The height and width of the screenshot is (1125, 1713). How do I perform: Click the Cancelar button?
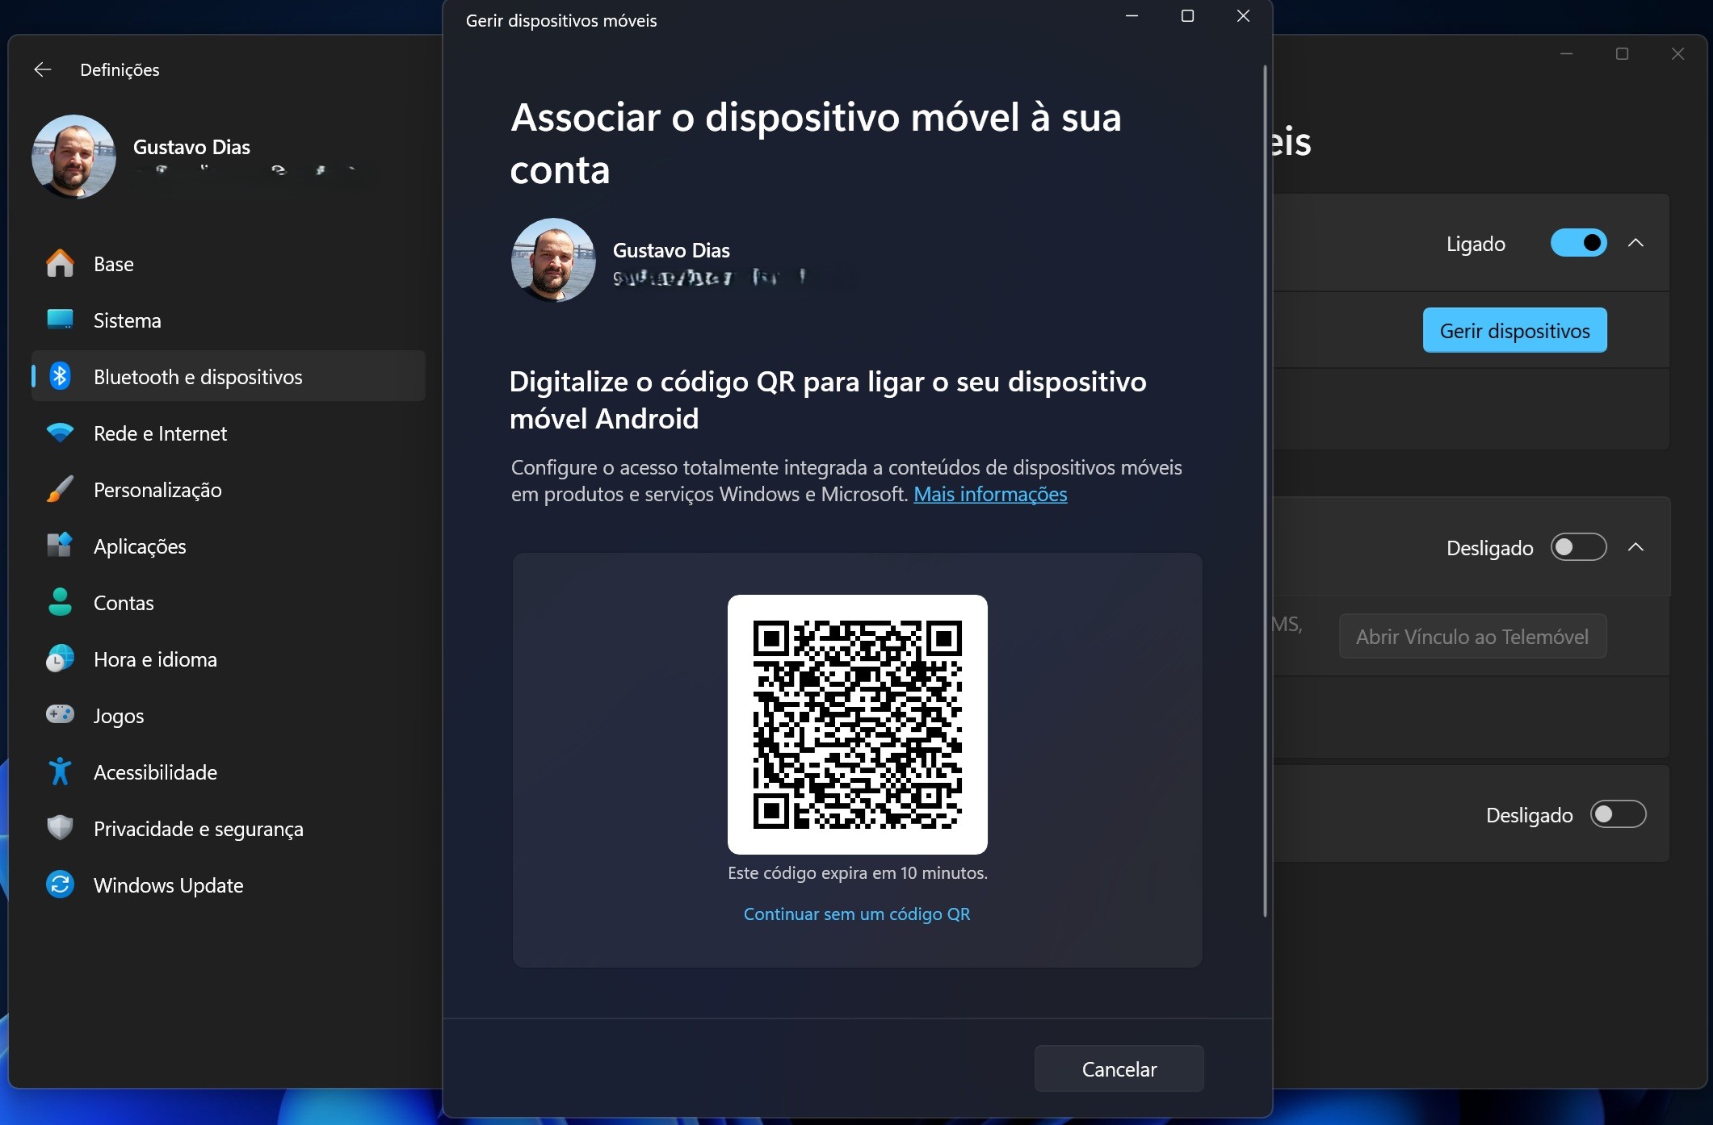pyautogui.click(x=1119, y=1069)
